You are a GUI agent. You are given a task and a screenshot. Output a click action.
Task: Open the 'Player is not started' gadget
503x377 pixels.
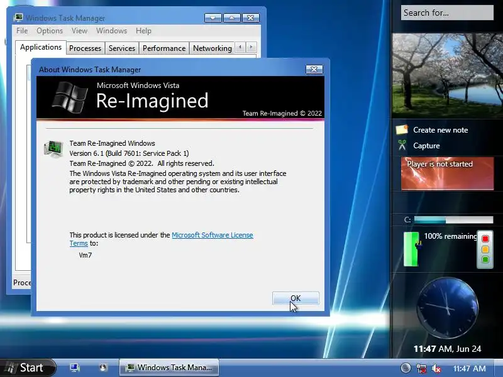(x=447, y=173)
